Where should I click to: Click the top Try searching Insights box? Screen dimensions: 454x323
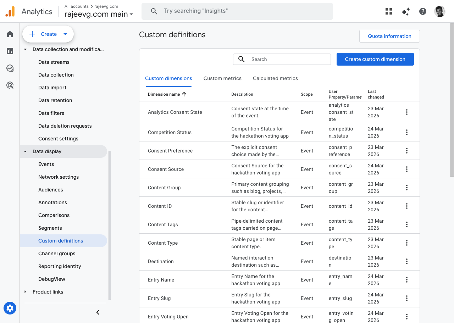237,11
